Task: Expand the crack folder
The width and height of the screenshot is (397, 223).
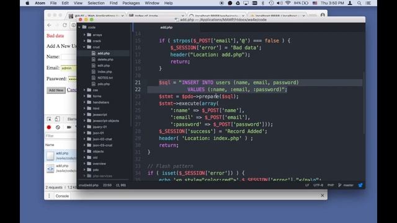Action: click(84, 41)
